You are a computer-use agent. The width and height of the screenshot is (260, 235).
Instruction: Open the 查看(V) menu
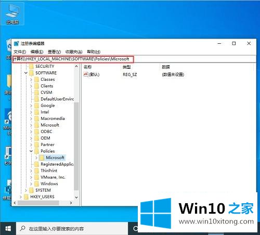click(x=54, y=52)
